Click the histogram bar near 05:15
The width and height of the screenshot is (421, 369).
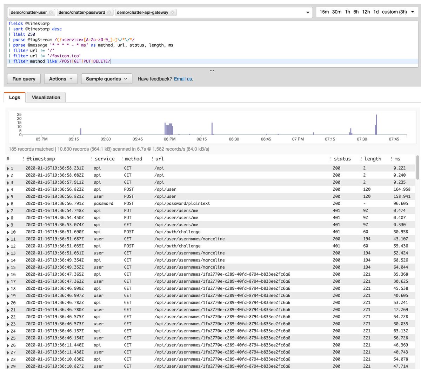coord(81,132)
